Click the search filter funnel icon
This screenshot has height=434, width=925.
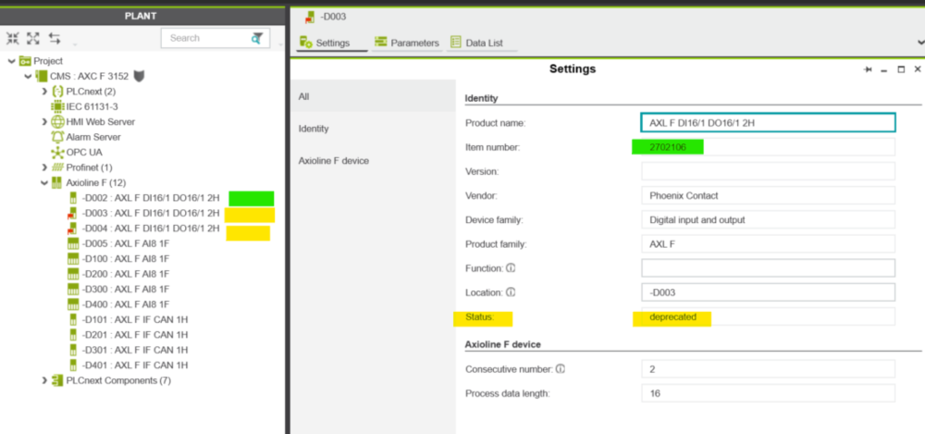(x=256, y=38)
